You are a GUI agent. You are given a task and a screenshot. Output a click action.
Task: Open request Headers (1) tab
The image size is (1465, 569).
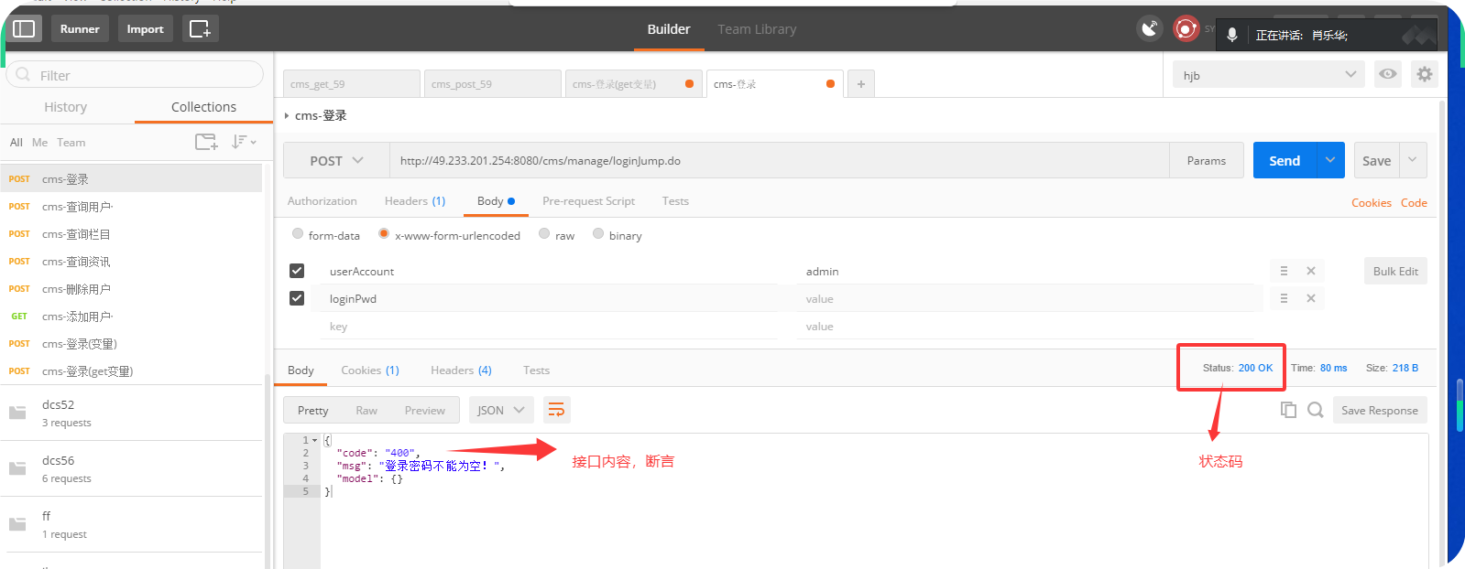click(415, 201)
